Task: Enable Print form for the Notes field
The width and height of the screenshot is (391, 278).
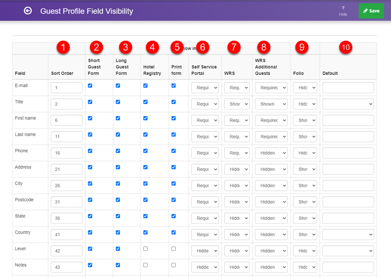Action: click(x=173, y=265)
